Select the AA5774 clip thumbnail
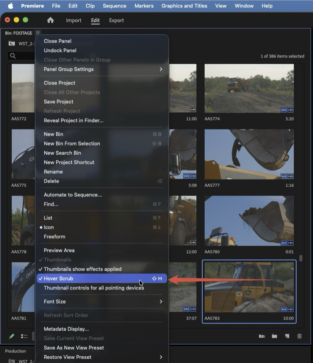The image size is (313, 363). (x=249, y=88)
